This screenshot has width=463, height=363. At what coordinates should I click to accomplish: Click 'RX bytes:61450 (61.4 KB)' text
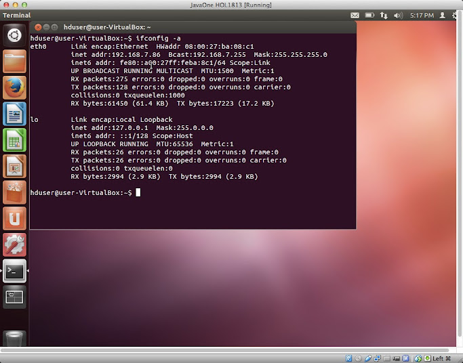119,104
